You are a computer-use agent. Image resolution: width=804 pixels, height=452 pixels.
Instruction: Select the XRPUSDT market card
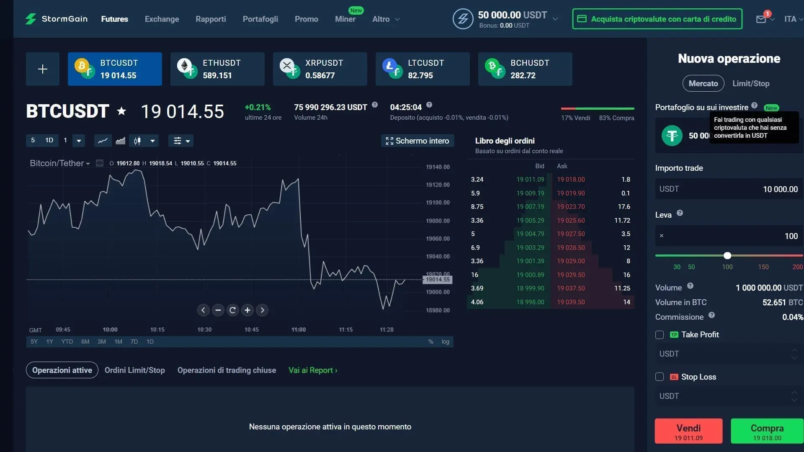click(x=320, y=69)
